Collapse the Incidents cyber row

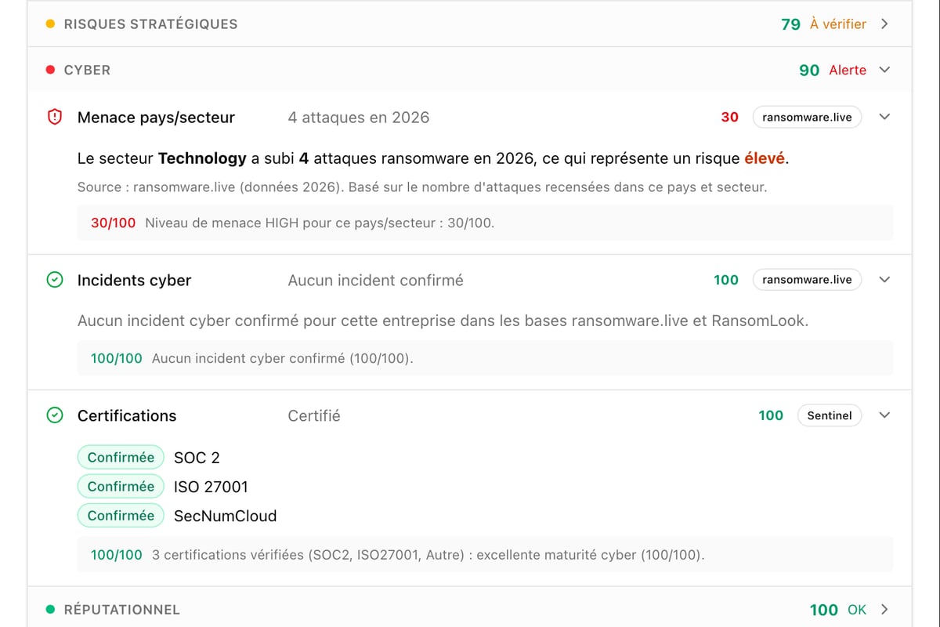click(885, 280)
